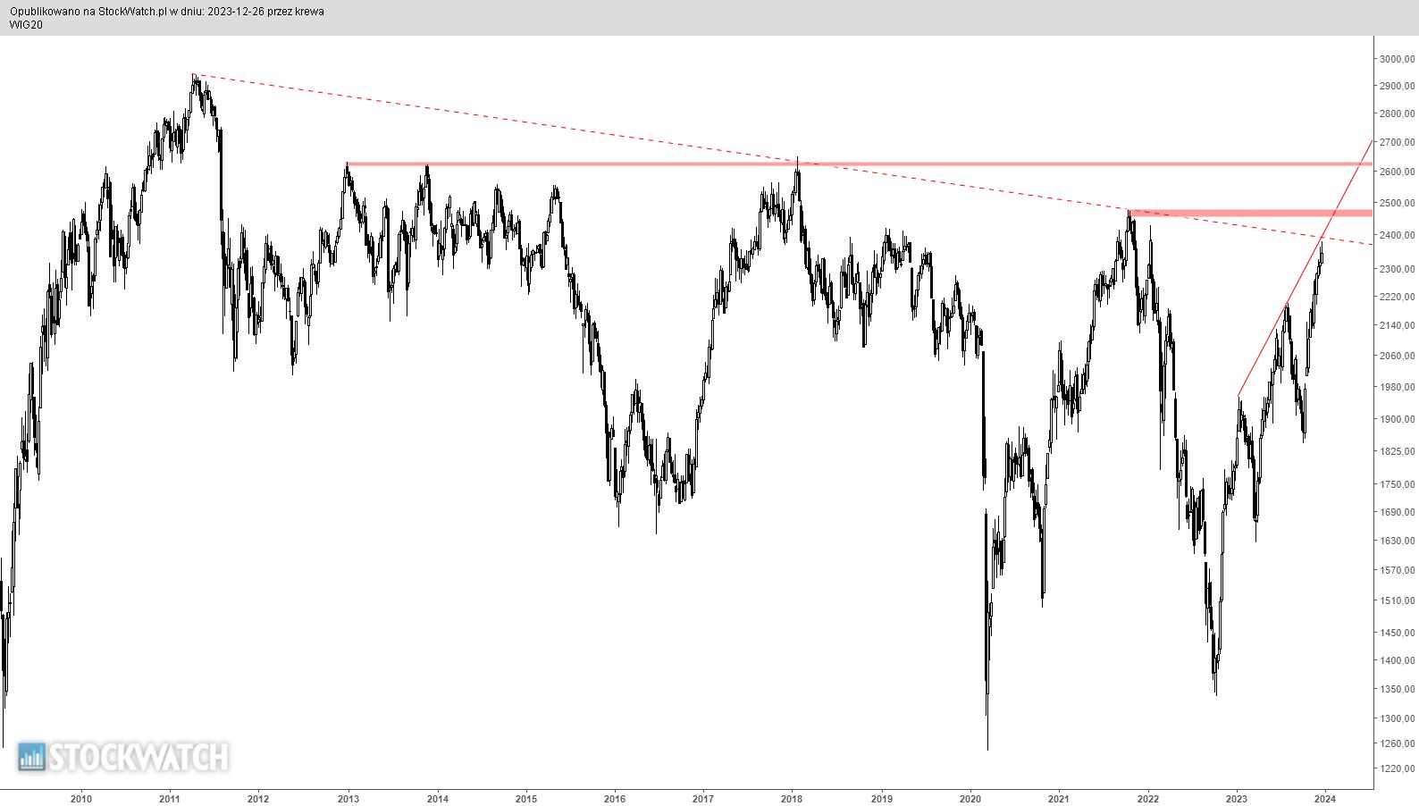Click the 2024 year label on time axis
Viewport: 1419px width, 806px height.
pos(1325,799)
